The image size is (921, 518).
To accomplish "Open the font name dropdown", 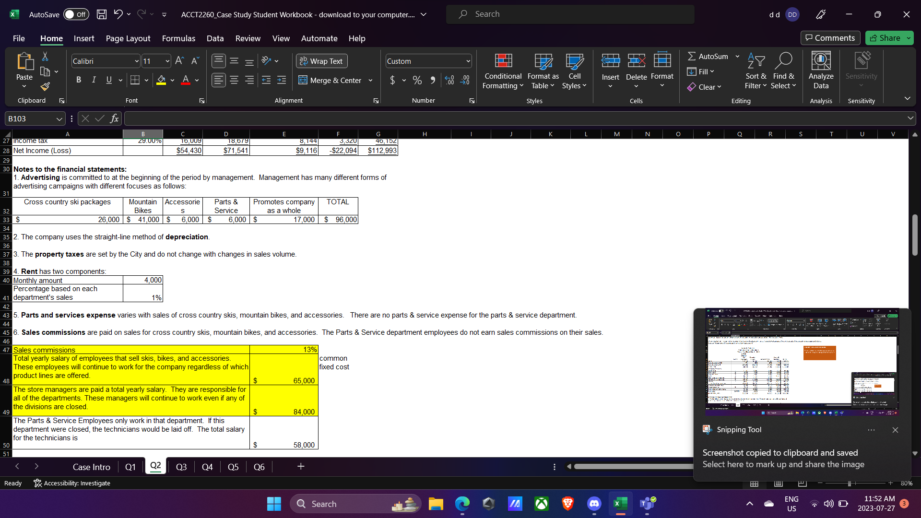I will pyautogui.click(x=137, y=61).
